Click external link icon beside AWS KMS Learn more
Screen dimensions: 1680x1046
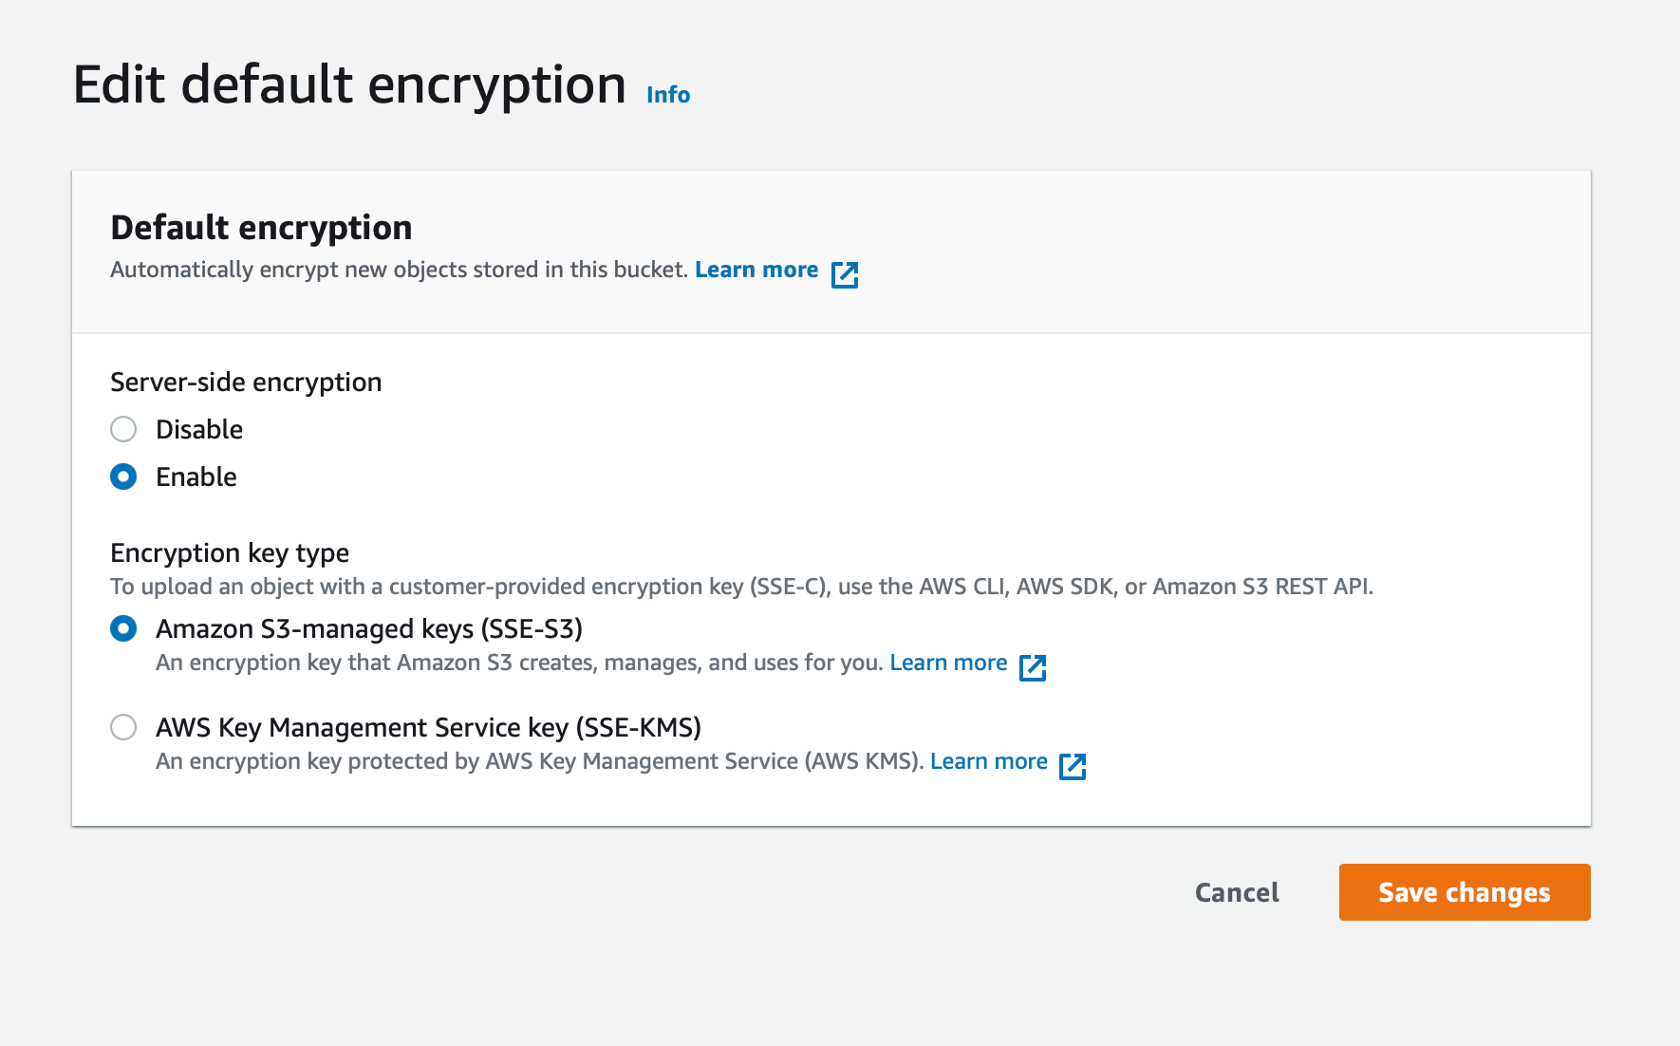1072,766
